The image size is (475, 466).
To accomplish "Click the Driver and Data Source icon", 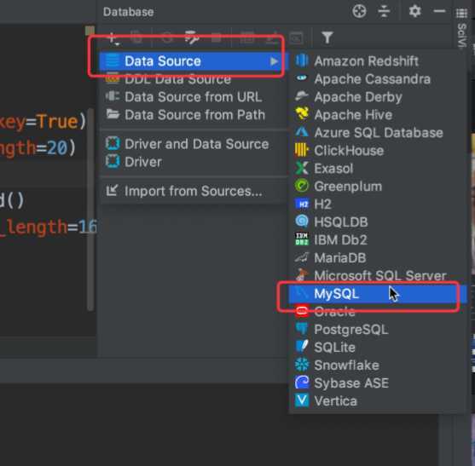I will tap(113, 143).
